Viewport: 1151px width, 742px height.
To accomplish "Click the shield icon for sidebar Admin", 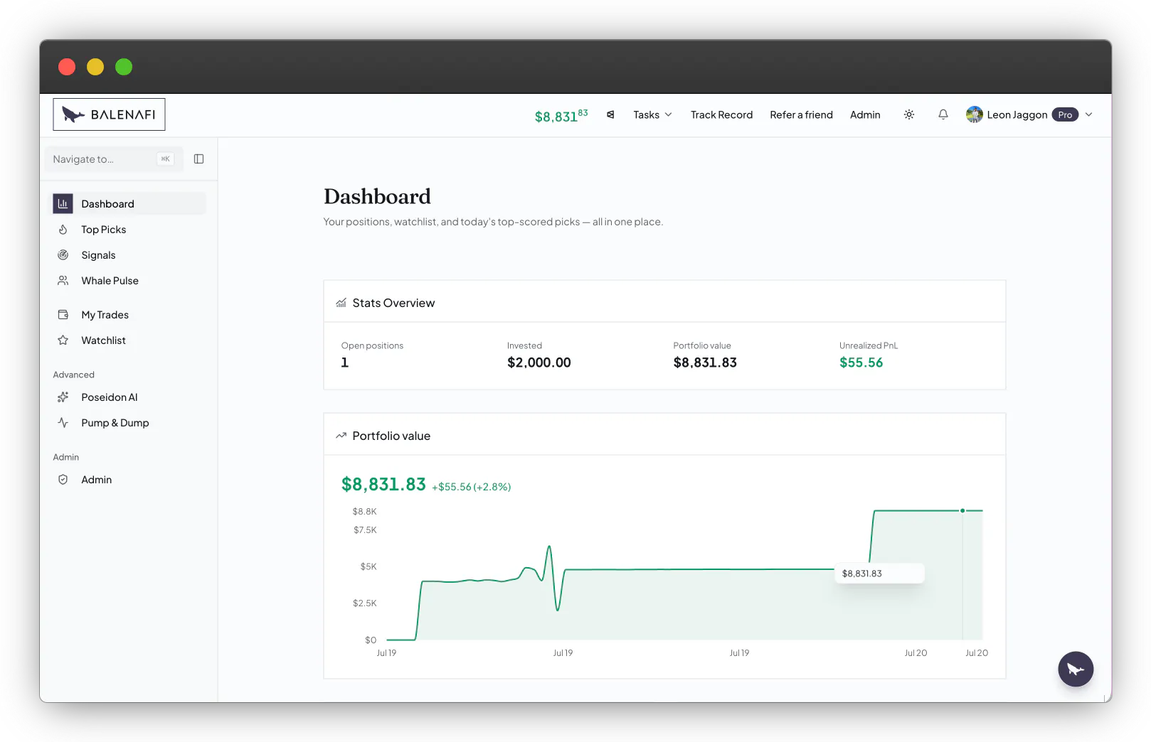I will (x=63, y=480).
